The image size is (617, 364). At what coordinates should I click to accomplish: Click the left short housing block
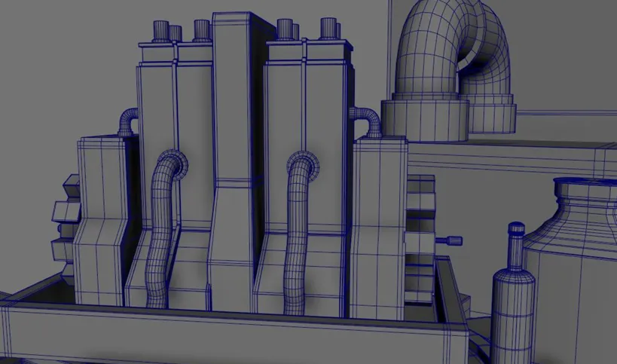[102, 220]
